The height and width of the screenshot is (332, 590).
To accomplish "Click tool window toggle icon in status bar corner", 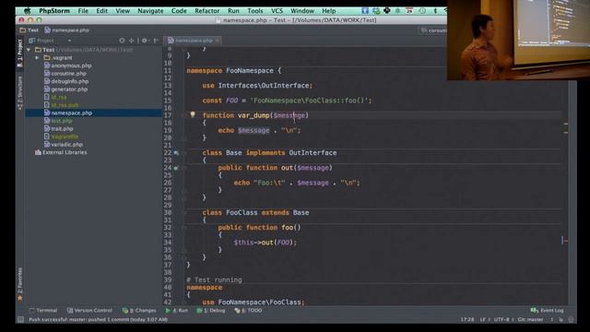I will click(x=20, y=320).
